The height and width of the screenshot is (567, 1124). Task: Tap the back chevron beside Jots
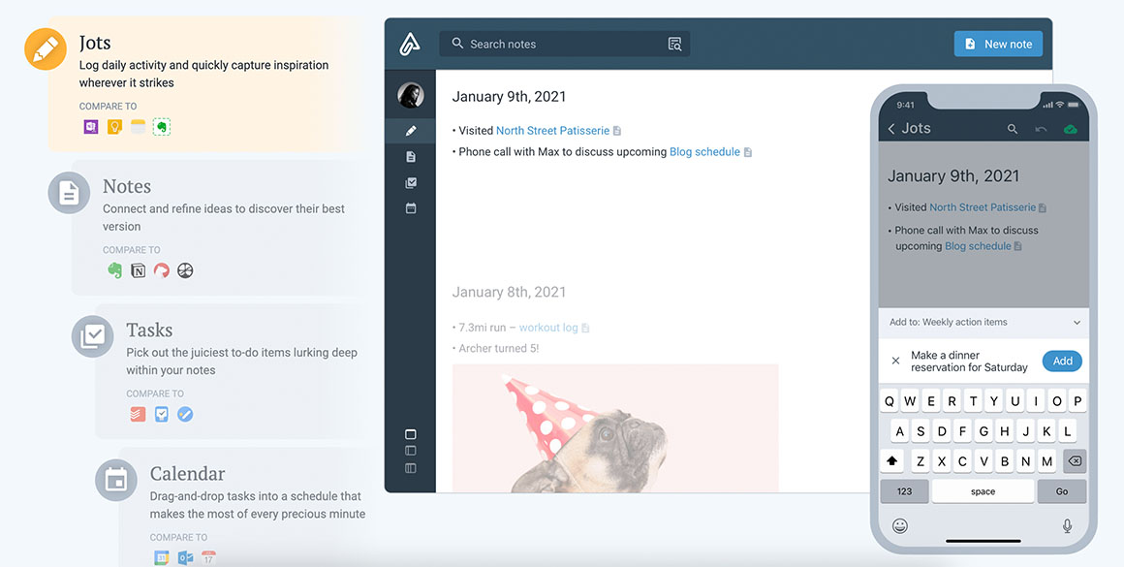point(891,129)
